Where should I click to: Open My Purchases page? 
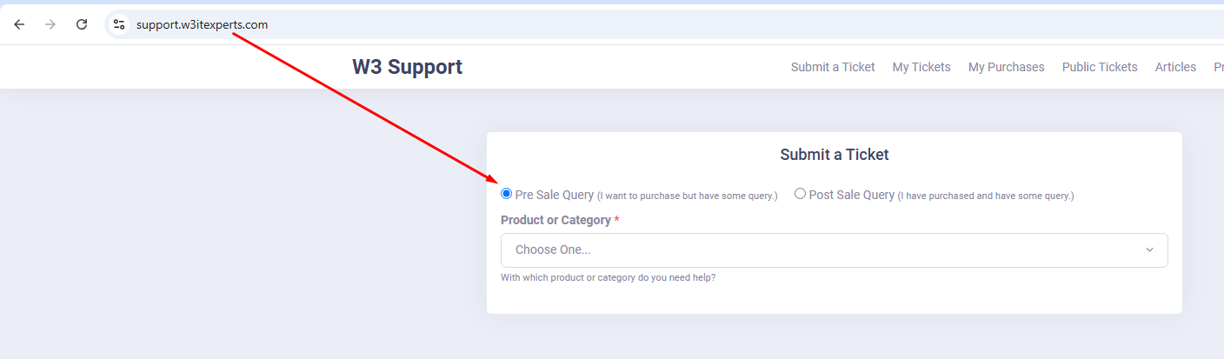point(1007,67)
